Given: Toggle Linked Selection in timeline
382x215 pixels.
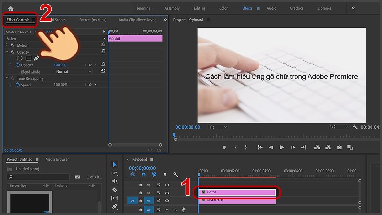Looking at the screenshot, I should [154, 174].
